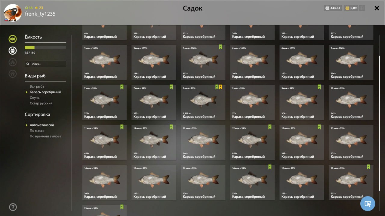Click the capacity bar showing 35 / 150
This screenshot has height=216, width=385.
coord(45,47)
